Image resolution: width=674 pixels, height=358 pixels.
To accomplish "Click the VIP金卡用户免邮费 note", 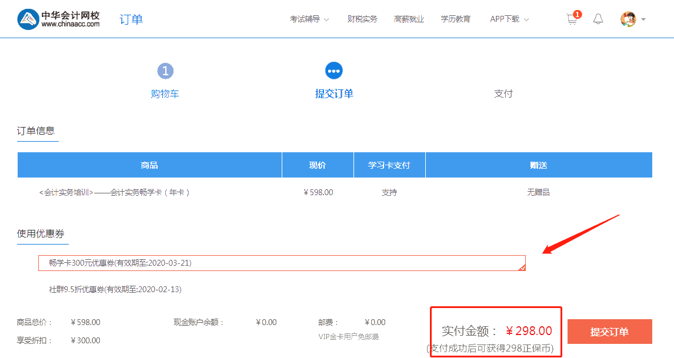I will tap(349, 336).
